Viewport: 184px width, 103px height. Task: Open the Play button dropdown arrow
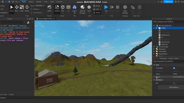tap(106, 13)
